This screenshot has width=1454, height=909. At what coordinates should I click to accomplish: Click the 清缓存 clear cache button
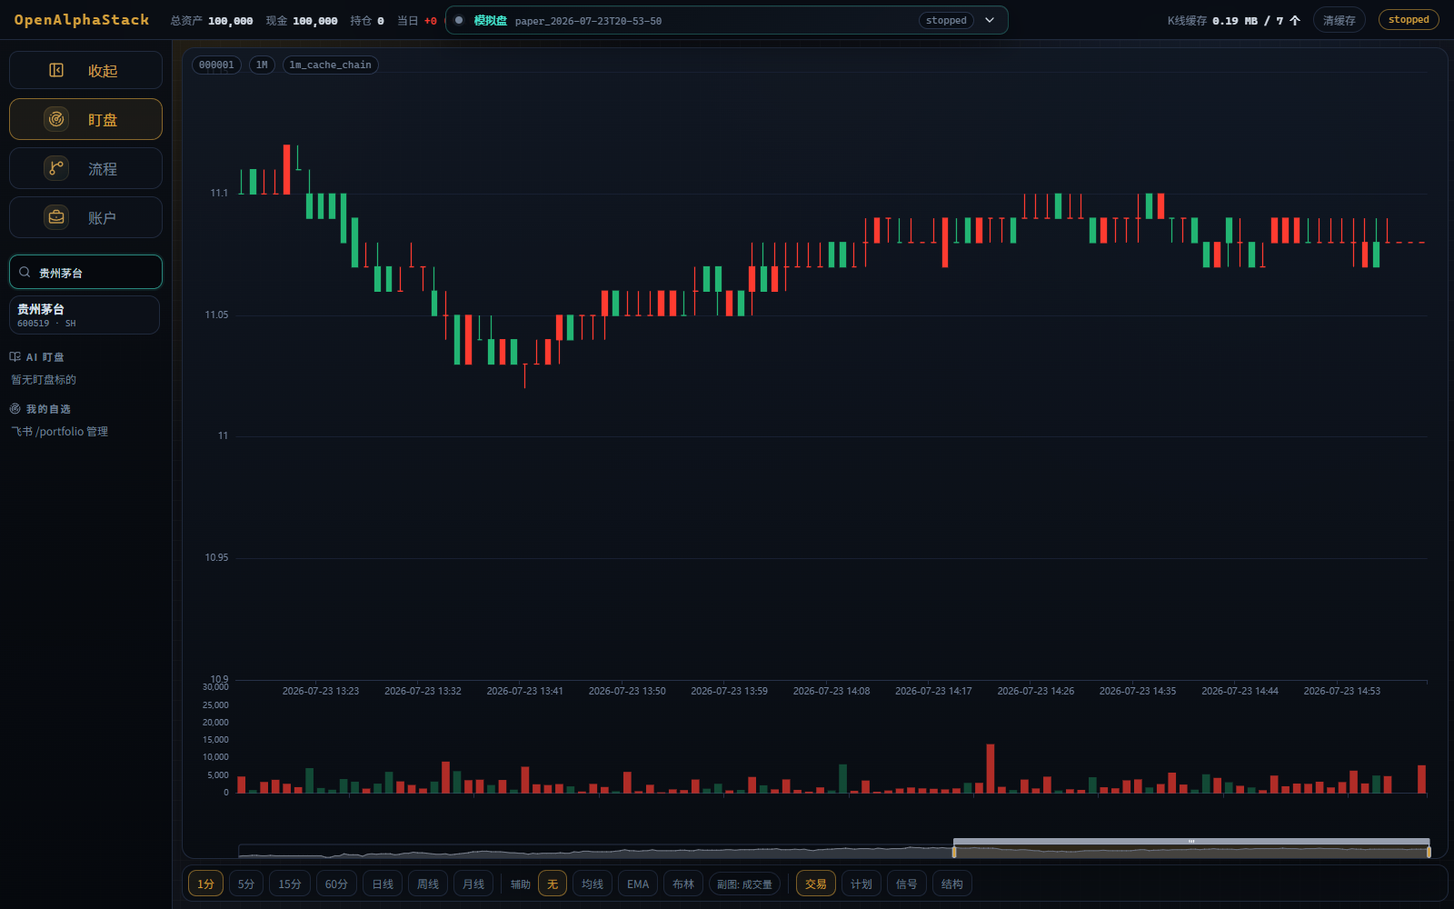(1339, 20)
